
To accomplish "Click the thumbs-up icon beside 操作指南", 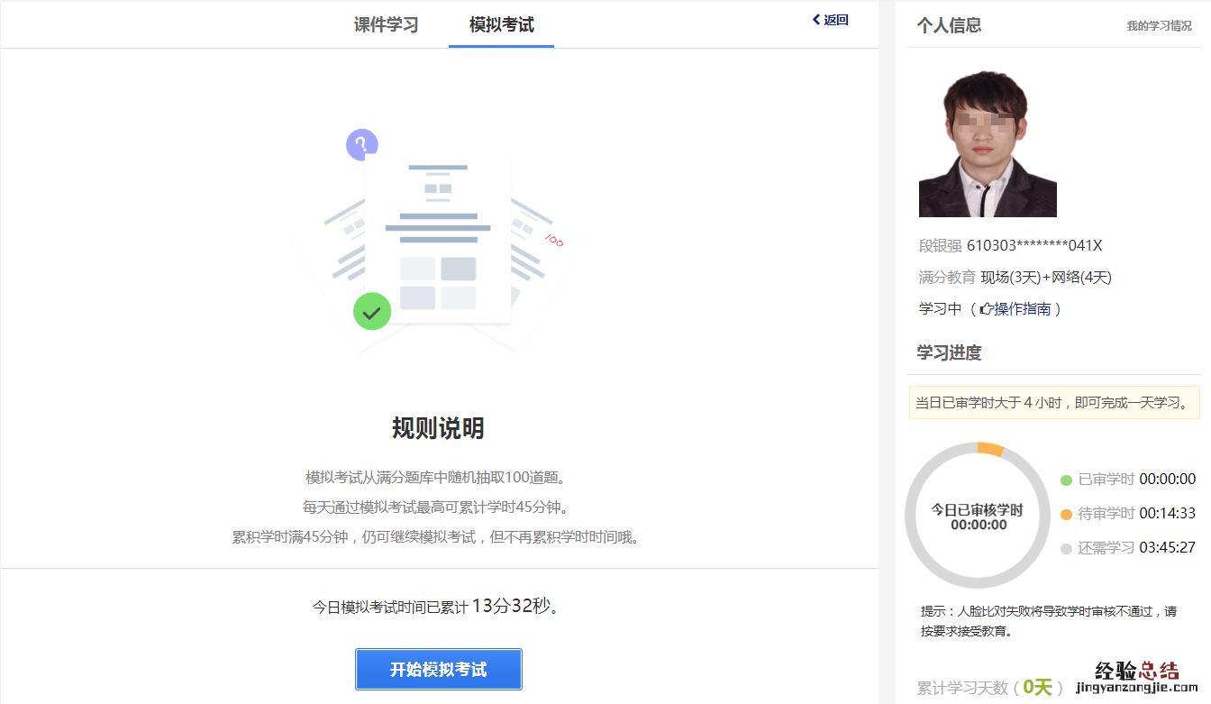I will coord(986,309).
